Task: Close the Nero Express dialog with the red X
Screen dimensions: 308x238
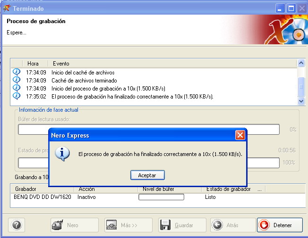Action: 240,135
